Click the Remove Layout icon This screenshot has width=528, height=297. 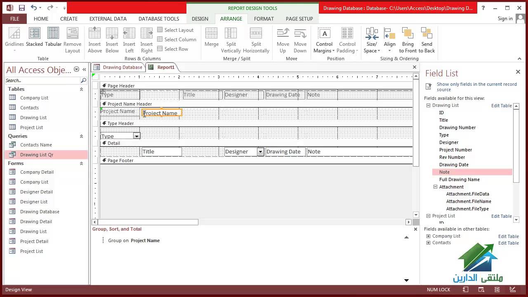pyautogui.click(x=73, y=36)
